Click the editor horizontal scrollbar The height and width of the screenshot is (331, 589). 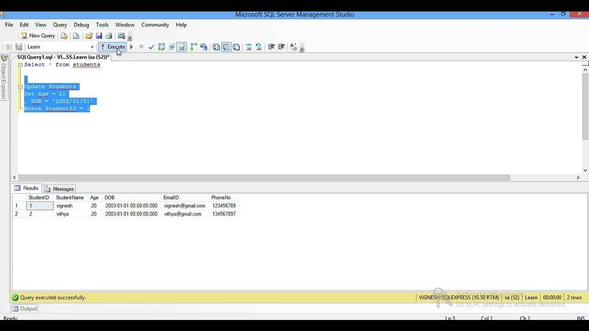tap(264, 177)
